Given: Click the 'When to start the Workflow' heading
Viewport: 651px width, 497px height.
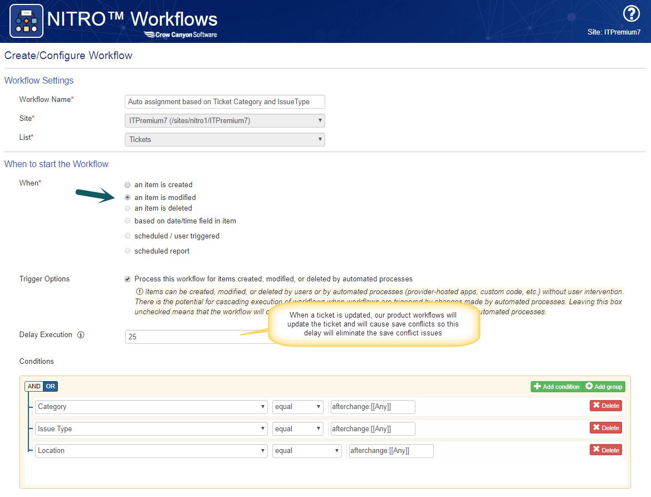Looking at the screenshot, I should pyautogui.click(x=56, y=164).
